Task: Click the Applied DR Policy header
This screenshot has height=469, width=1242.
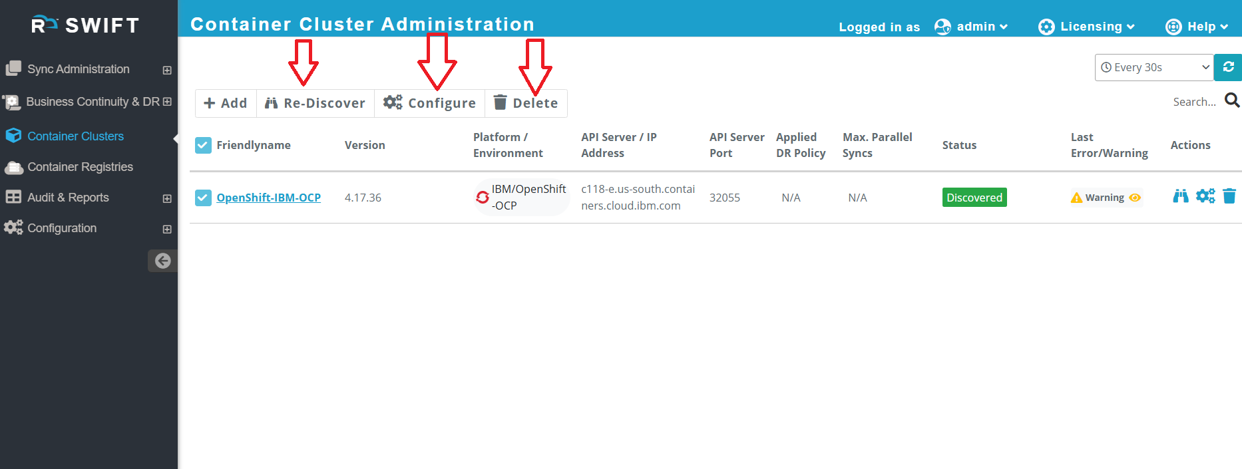Action: (801, 145)
